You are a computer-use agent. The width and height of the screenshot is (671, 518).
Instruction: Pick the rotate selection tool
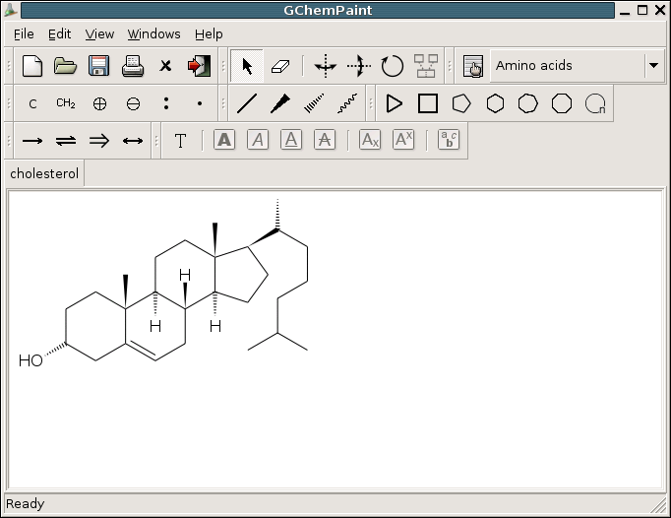[392, 66]
